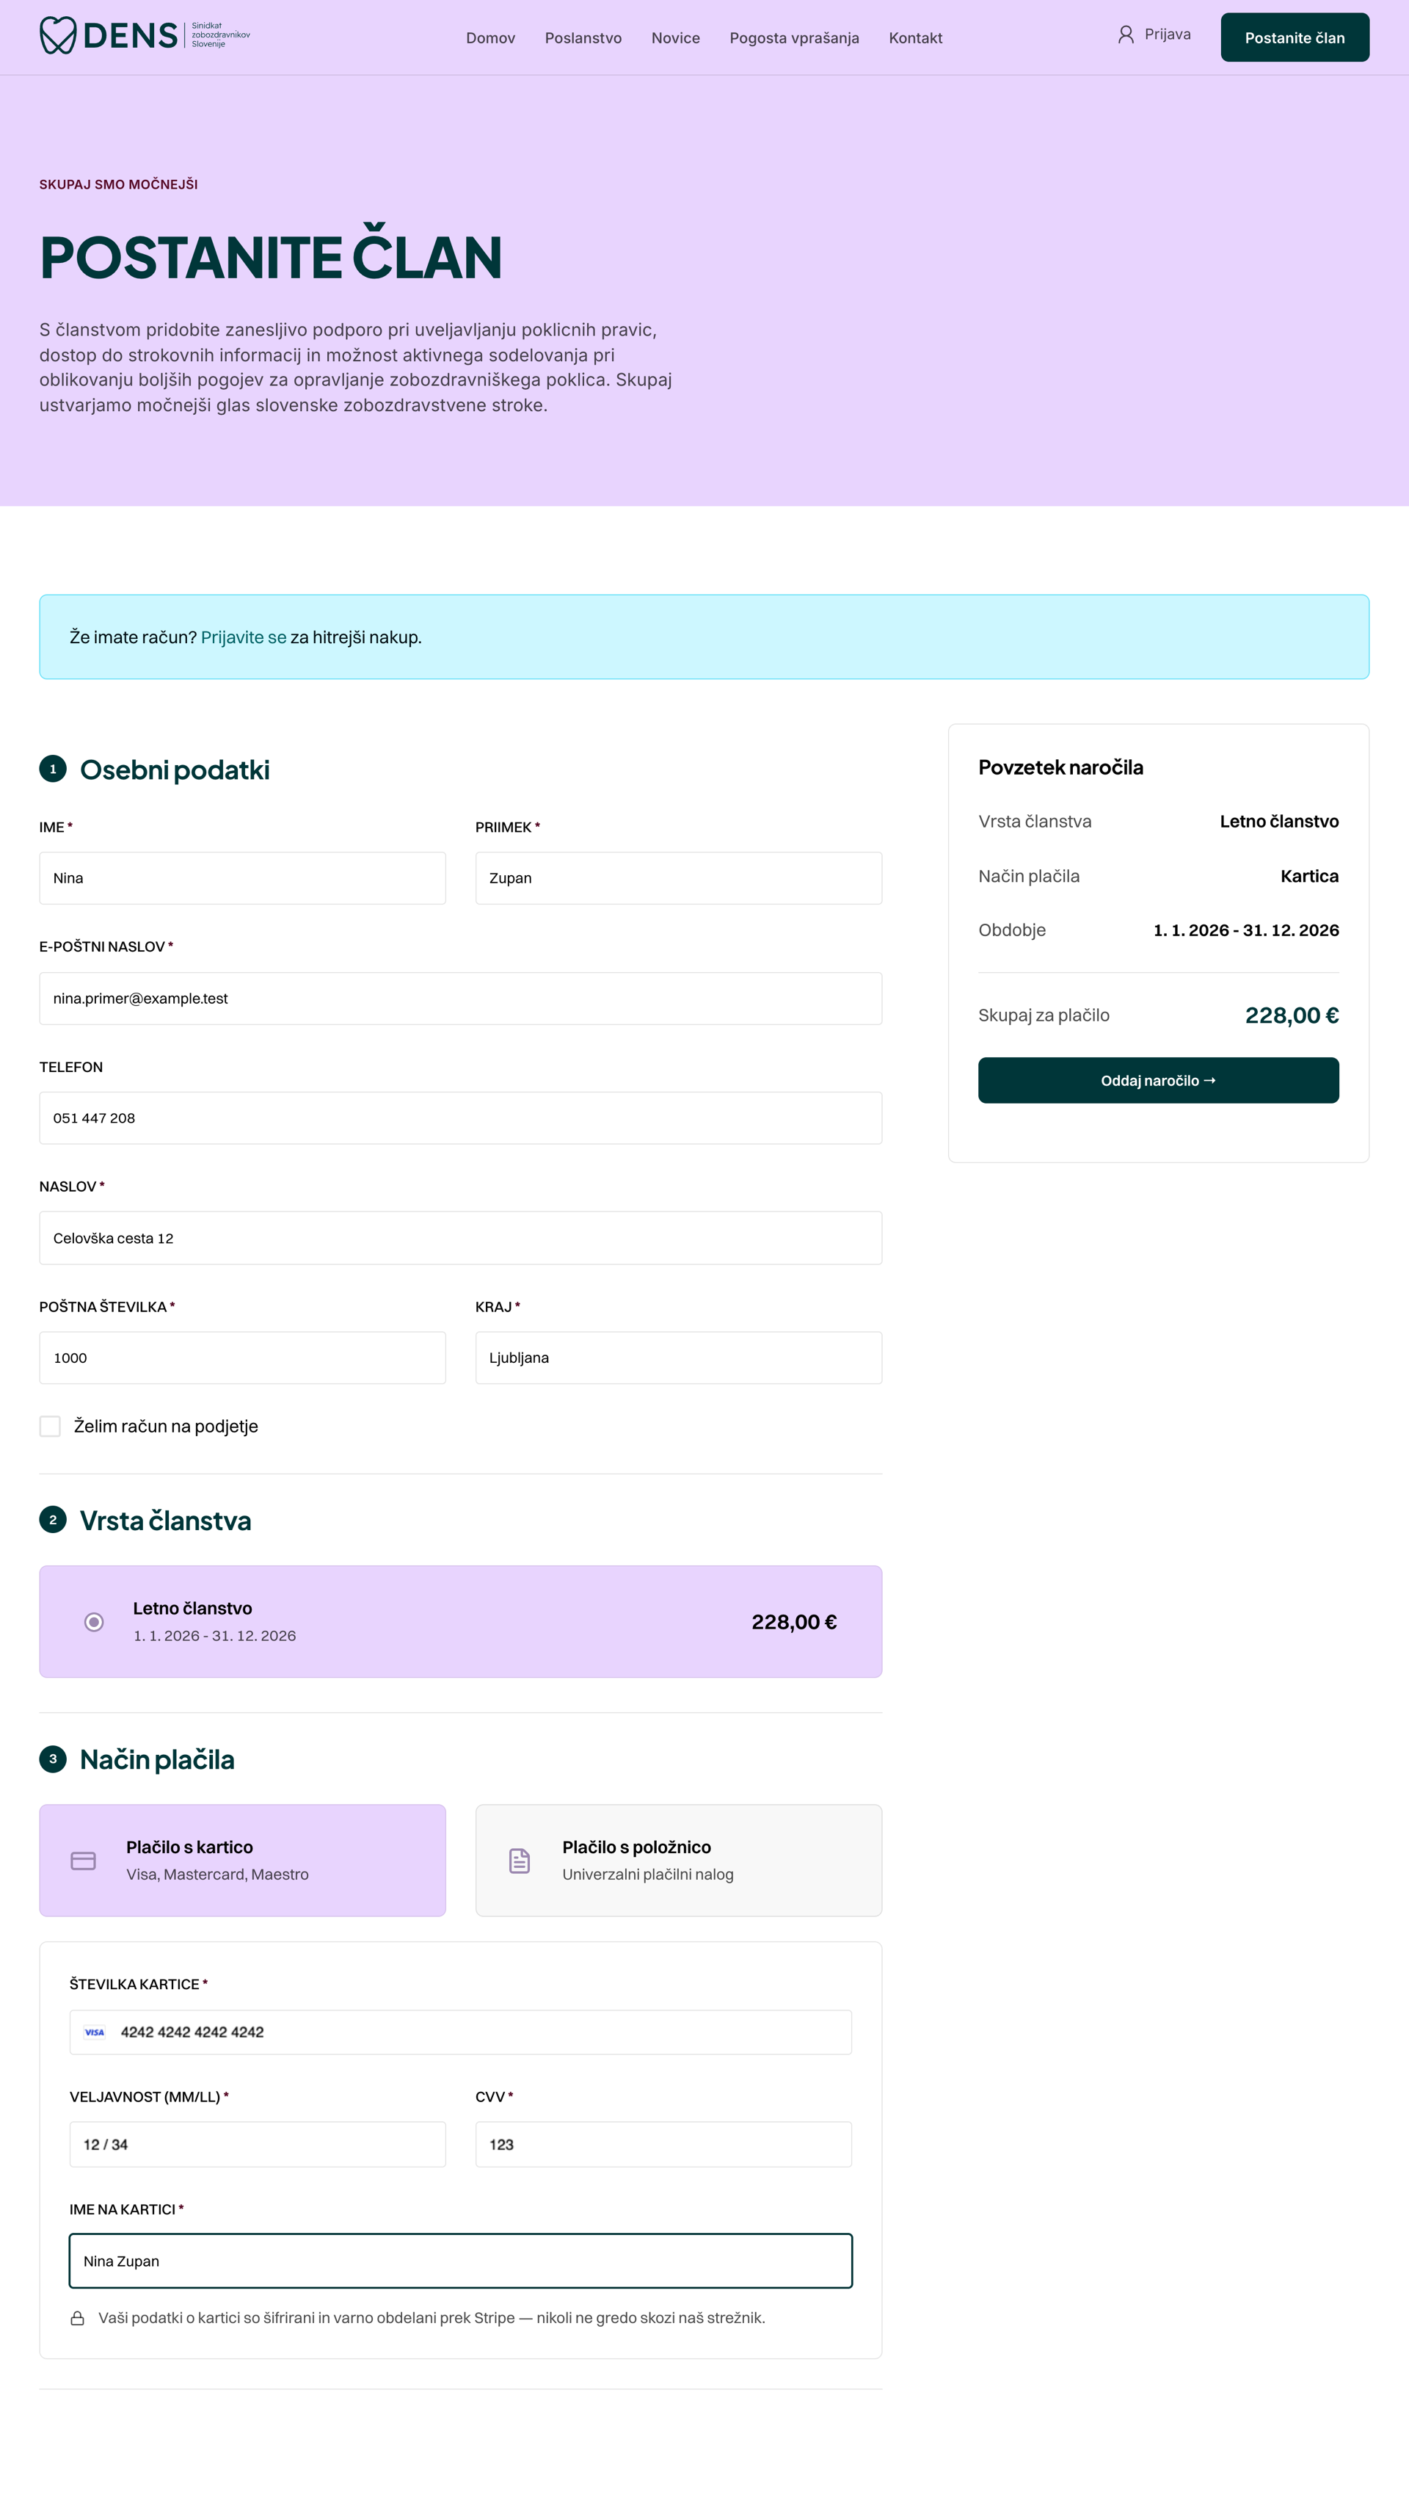Submit with Oddaj naročilo button
Viewport: 1409px width, 2517px height.
[x=1158, y=1081]
